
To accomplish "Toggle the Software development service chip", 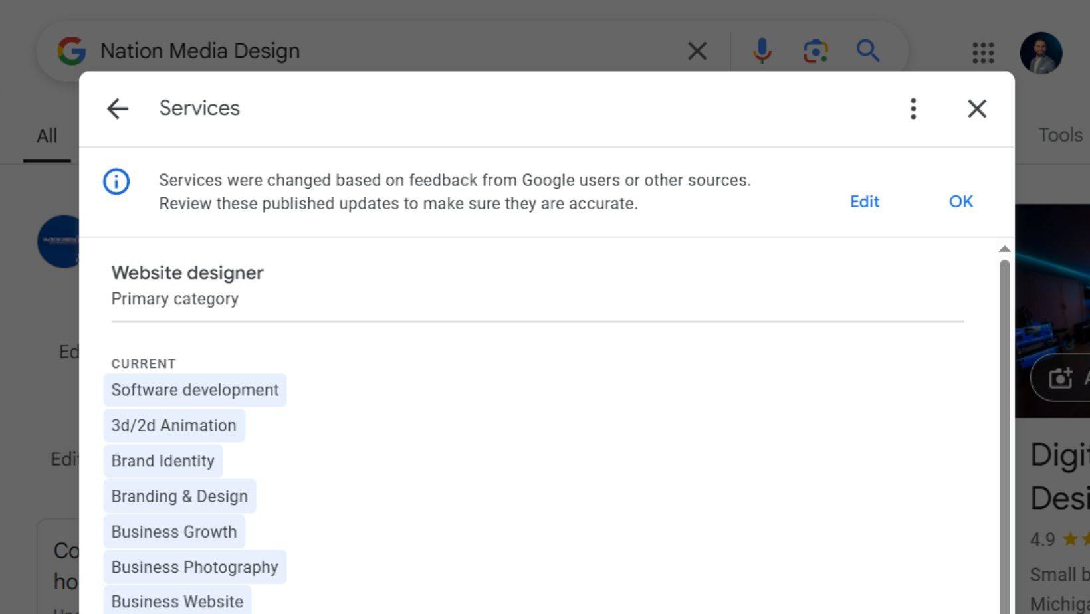I will pos(195,390).
